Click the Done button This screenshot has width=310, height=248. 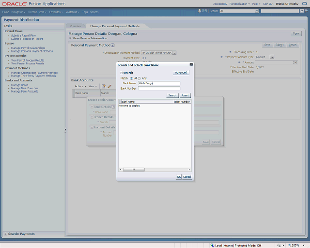tap(296, 33)
